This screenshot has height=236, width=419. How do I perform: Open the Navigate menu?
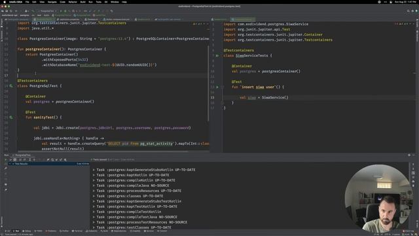(x=52, y=2)
